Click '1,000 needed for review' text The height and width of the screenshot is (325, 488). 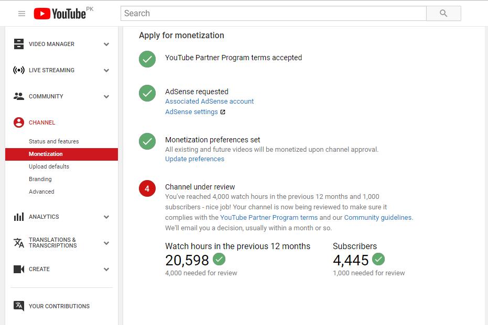pos(369,273)
